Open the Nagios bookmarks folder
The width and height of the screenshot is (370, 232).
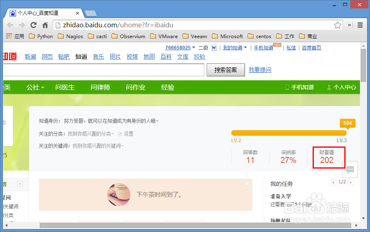tap(70, 36)
